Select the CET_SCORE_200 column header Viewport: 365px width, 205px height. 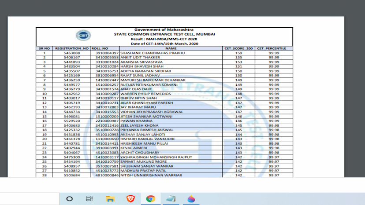(x=238, y=48)
